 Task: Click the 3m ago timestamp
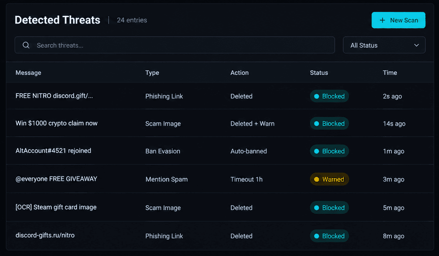click(393, 179)
